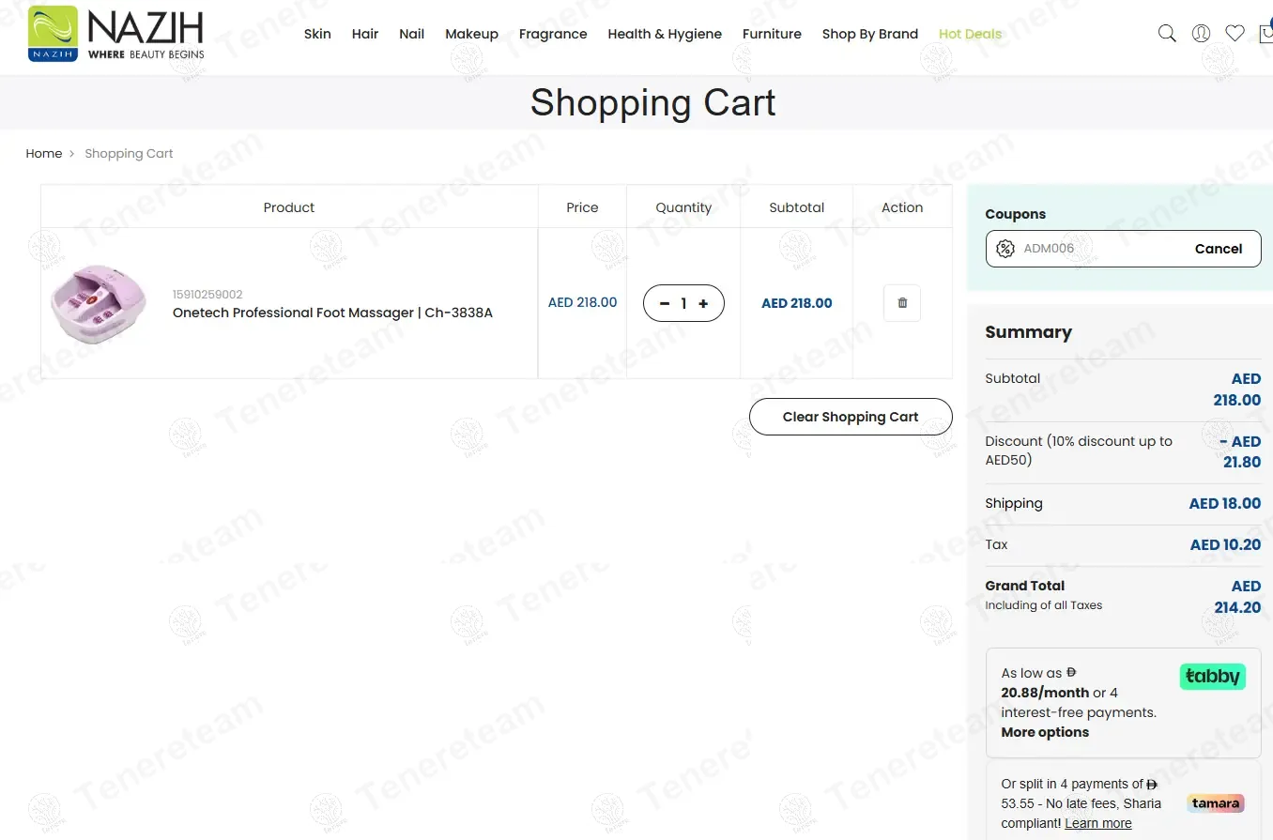The height and width of the screenshot is (840, 1273).
Task: Open the search magnifier icon
Action: tap(1167, 34)
